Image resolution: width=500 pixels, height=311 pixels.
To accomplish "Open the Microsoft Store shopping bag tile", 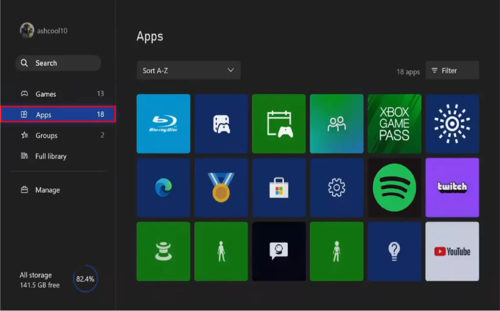I will [x=279, y=188].
